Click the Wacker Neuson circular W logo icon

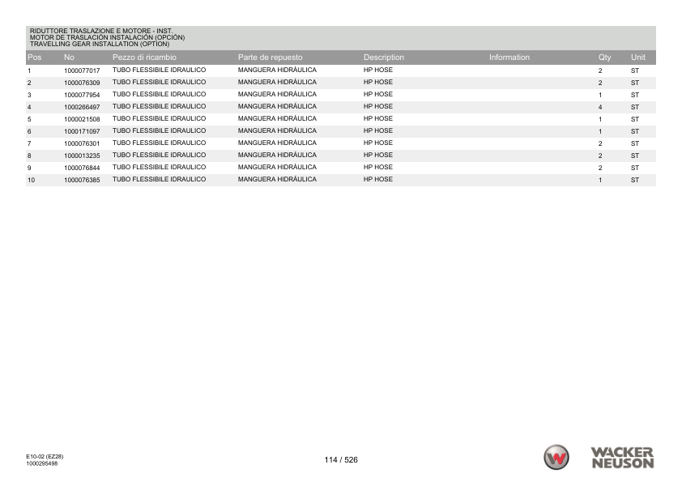tap(556, 457)
